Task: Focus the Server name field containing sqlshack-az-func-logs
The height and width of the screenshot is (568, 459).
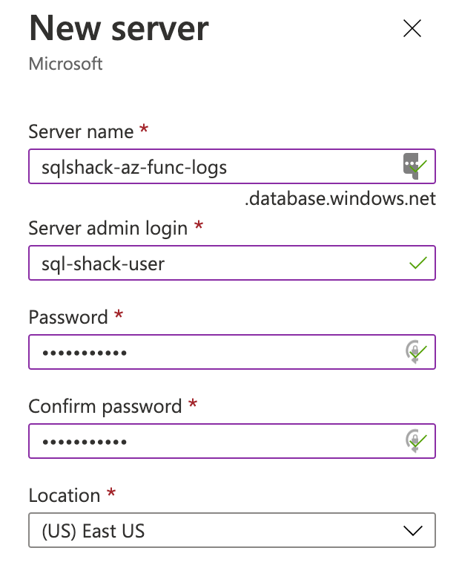Action: point(208,167)
